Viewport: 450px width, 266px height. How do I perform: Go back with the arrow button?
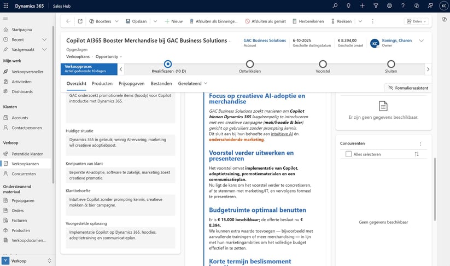pos(68,21)
